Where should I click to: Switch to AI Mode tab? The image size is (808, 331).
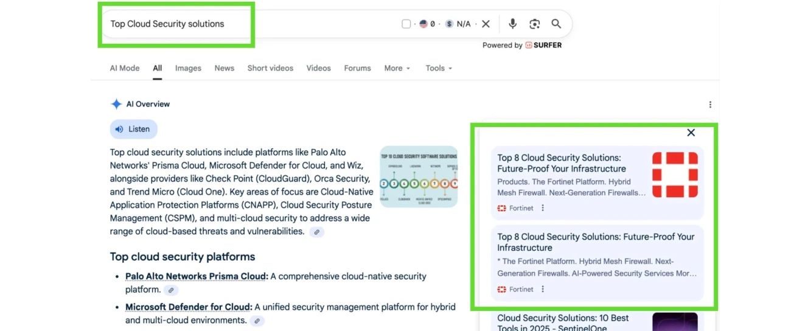tap(125, 68)
